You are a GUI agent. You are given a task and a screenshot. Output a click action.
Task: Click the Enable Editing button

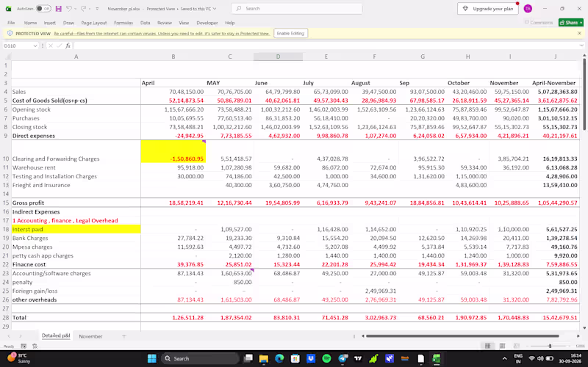click(x=290, y=33)
